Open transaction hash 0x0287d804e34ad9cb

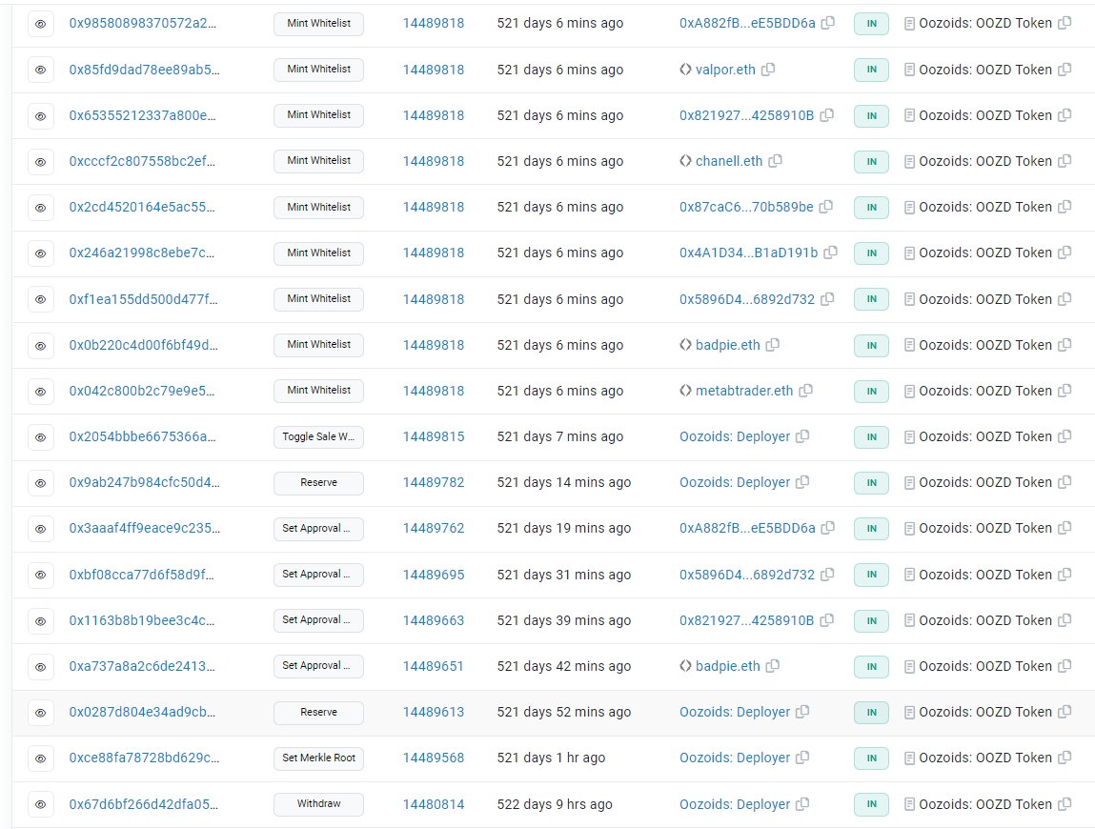pos(142,713)
